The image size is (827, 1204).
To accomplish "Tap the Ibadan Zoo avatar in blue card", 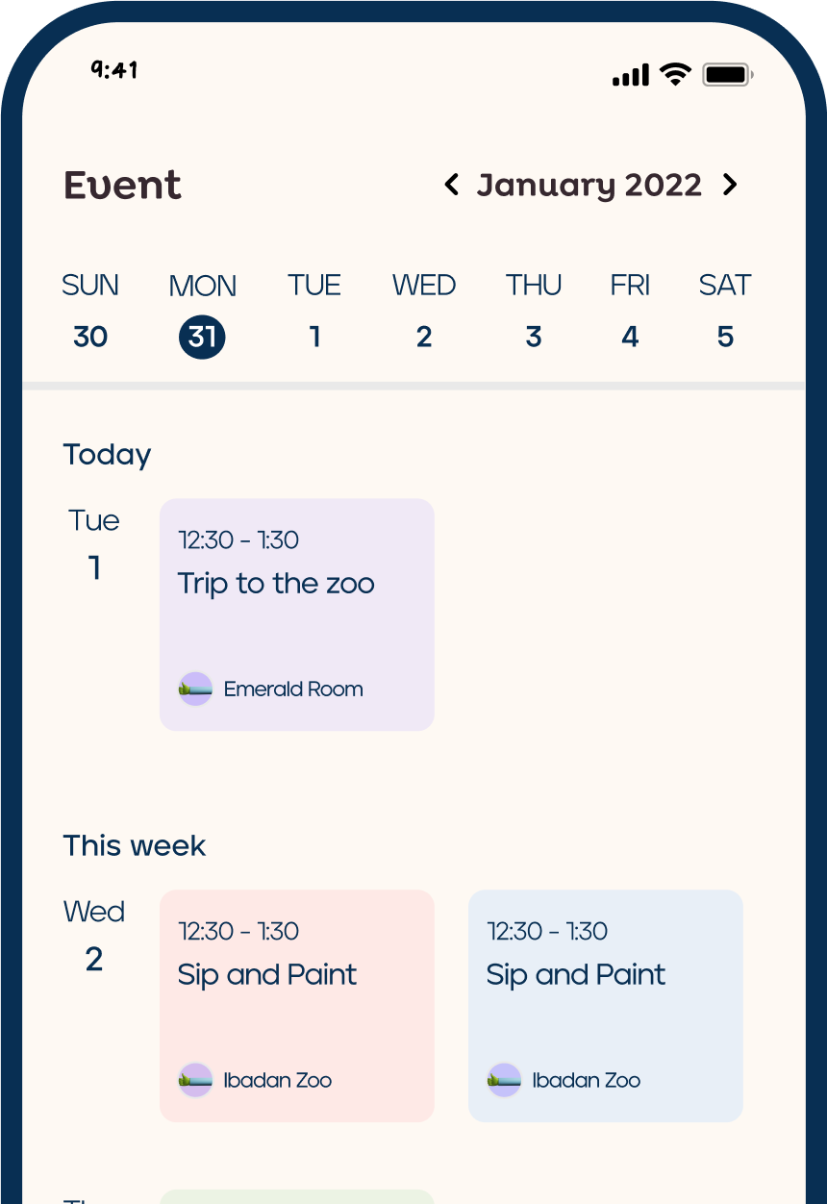I will pos(504,1080).
